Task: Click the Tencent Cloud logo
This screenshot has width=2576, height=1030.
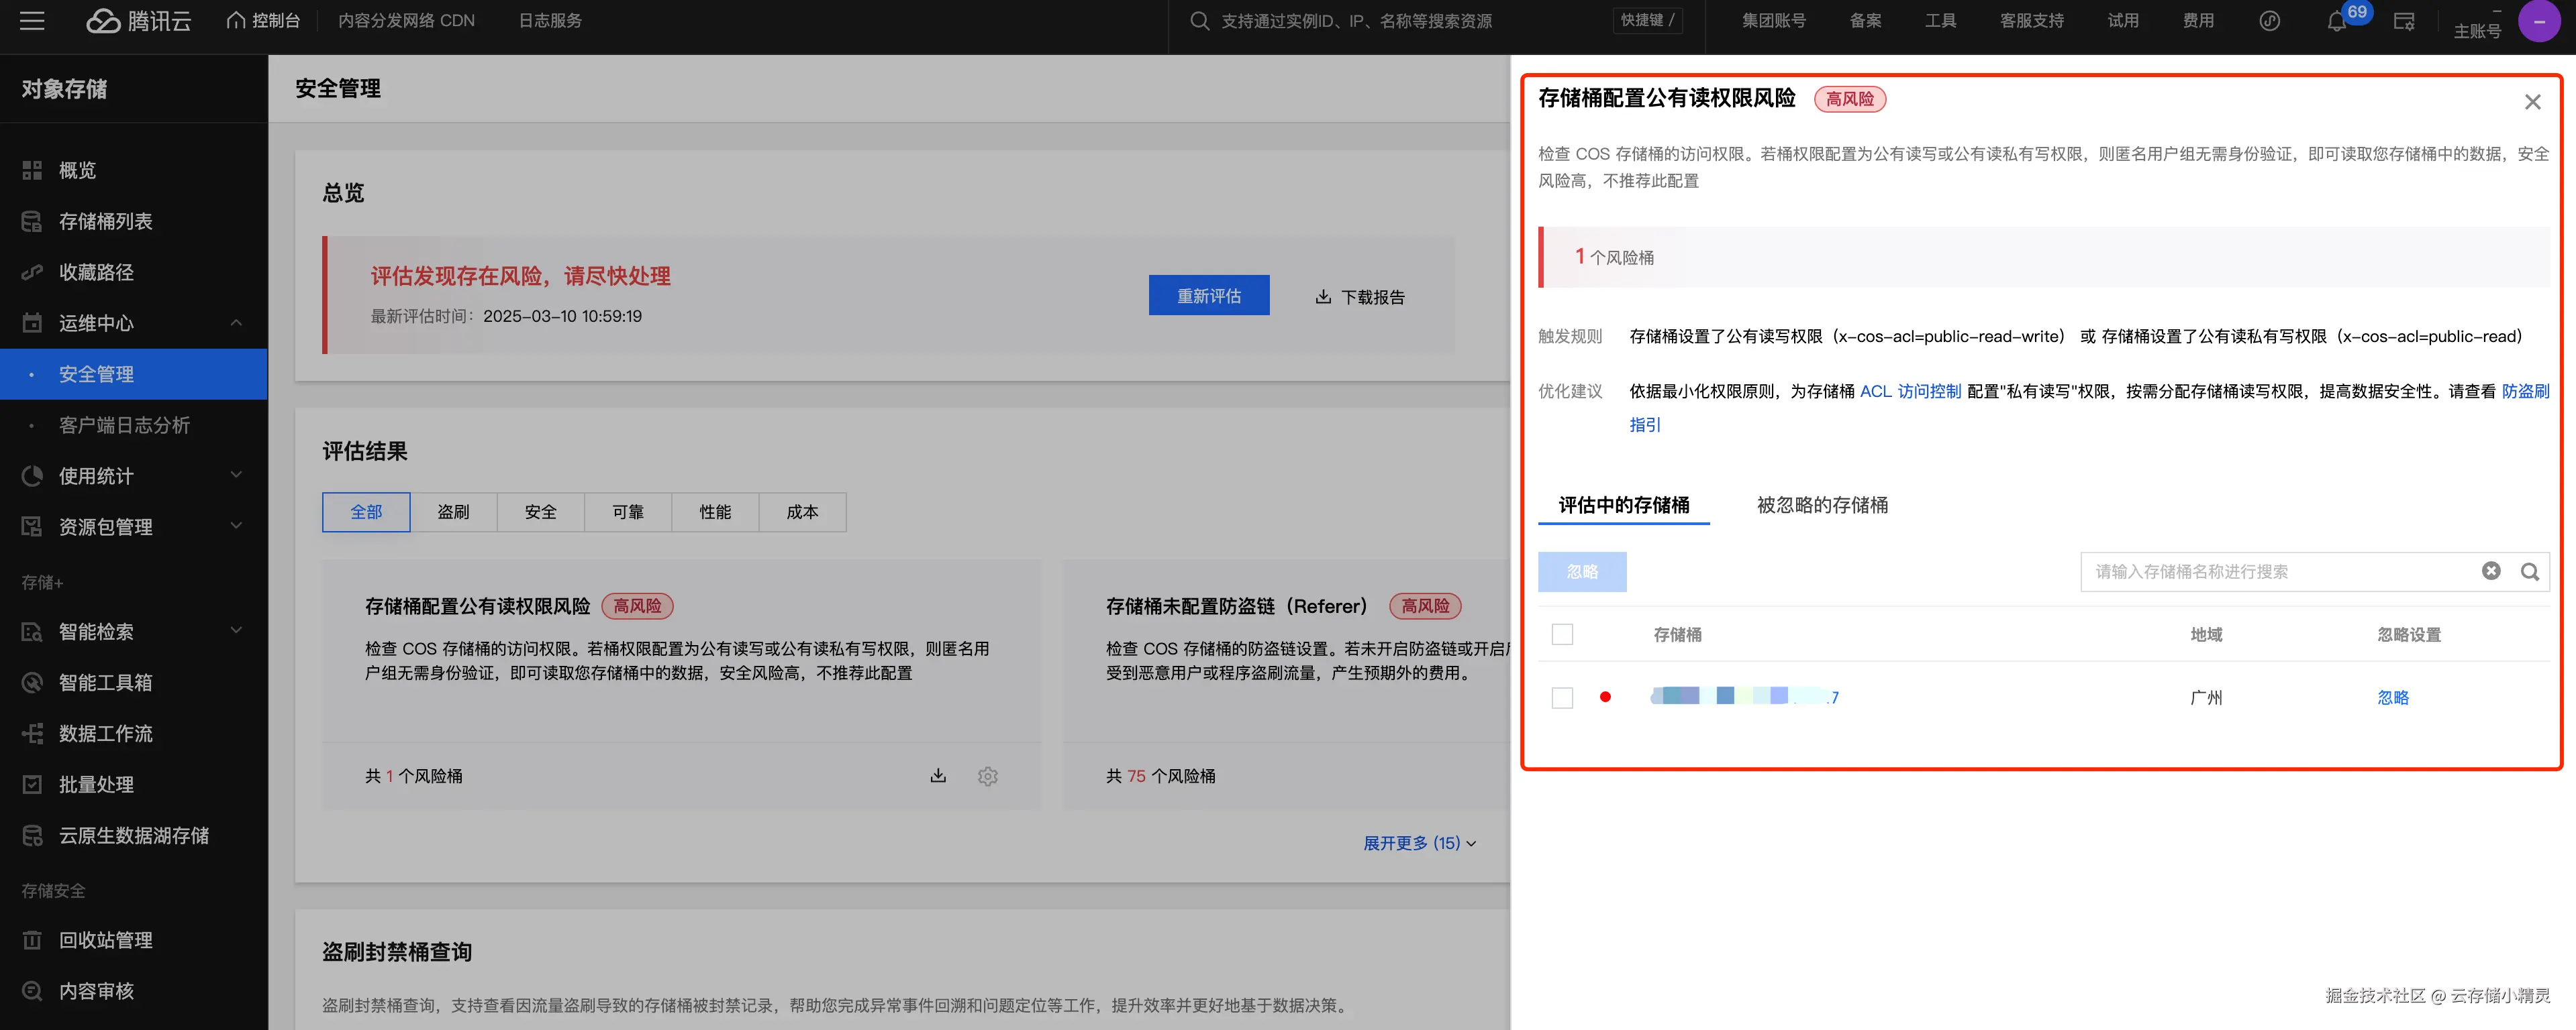Action: 138,21
